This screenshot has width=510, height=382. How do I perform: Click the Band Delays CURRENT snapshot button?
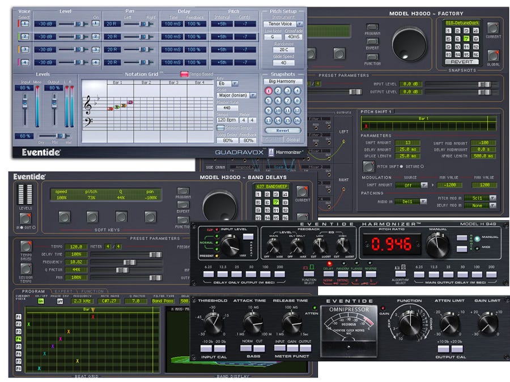coord(302,192)
